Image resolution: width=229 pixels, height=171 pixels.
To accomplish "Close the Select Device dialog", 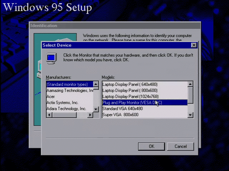I will pyautogui.click(x=194, y=45).
